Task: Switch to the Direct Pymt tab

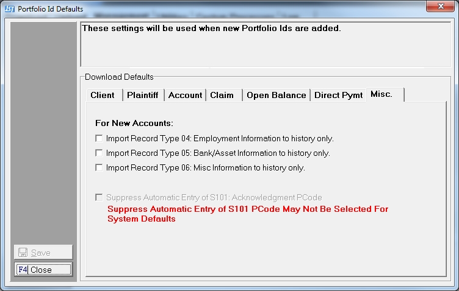Action: click(338, 95)
